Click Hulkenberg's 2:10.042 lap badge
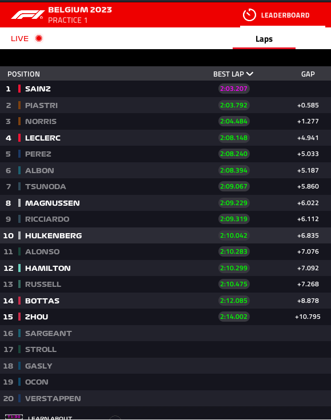 pos(234,235)
